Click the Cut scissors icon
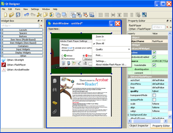The height and width of the screenshot is (133, 173). click(x=39, y=15)
